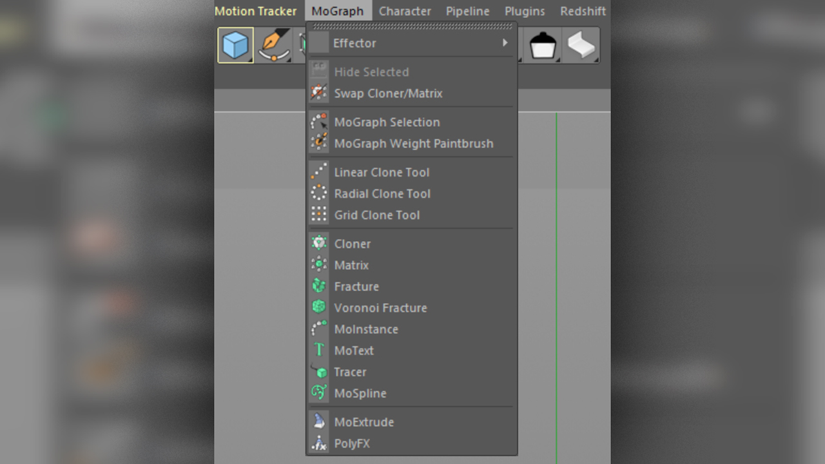Click the PolyFX icon
The width and height of the screenshot is (825, 464).
(x=319, y=443)
